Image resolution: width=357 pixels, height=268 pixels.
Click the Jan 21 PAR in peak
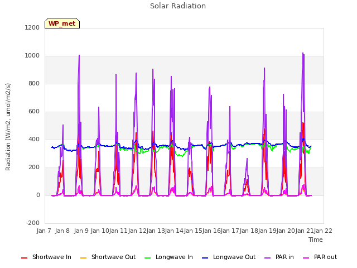click(303, 54)
